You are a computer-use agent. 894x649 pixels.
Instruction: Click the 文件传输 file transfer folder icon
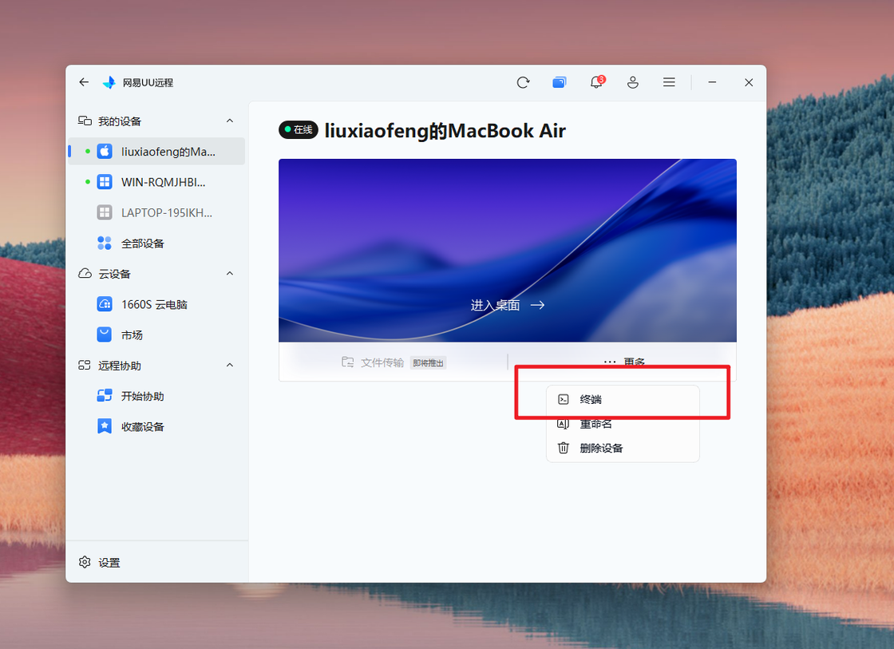(x=347, y=362)
